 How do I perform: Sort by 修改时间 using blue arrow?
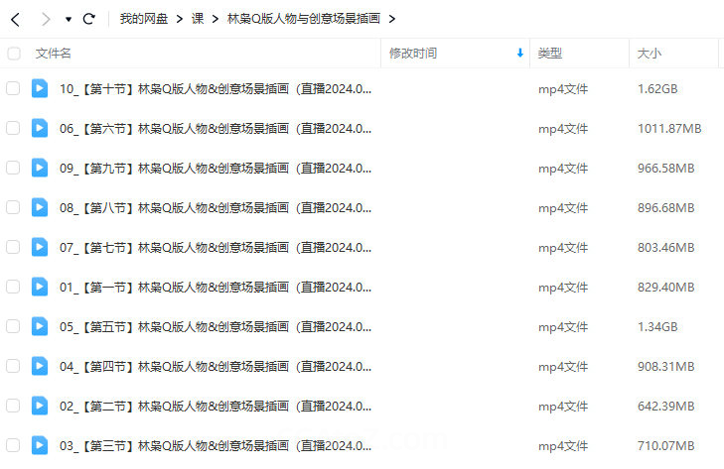pyautogui.click(x=520, y=53)
